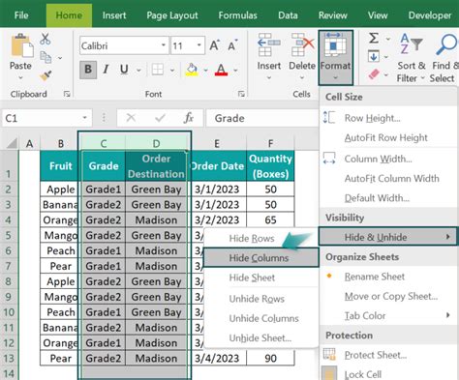The image size is (459, 380).
Task: Open fill color palette arrow
Action: (x=205, y=70)
